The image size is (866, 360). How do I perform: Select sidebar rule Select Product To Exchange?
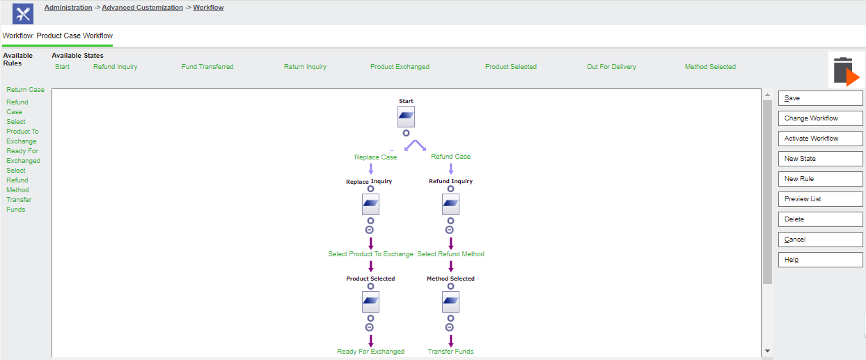pyautogui.click(x=22, y=131)
